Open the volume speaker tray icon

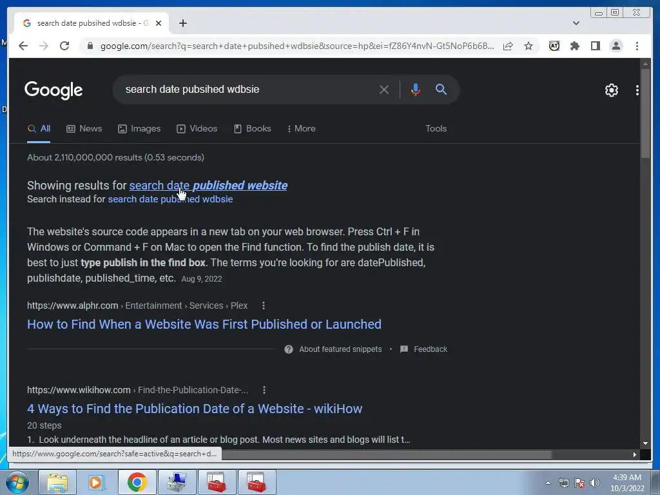pos(595,483)
